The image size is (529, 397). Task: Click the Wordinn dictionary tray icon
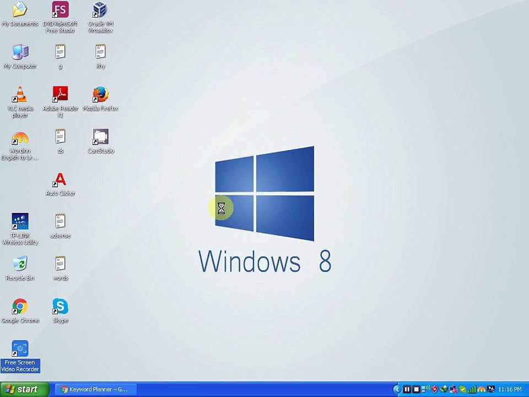coord(482,390)
